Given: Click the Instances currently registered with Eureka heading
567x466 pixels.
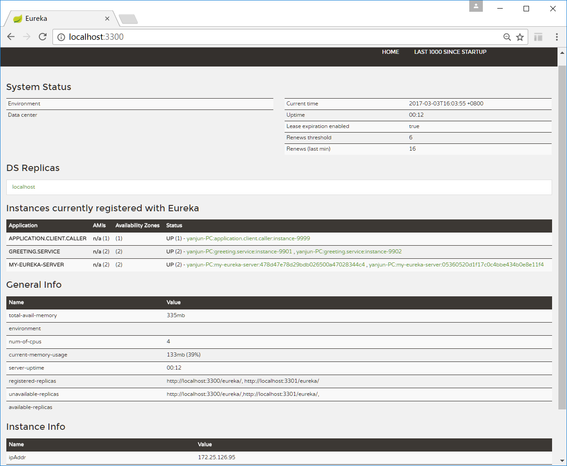Looking at the screenshot, I should (x=103, y=208).
